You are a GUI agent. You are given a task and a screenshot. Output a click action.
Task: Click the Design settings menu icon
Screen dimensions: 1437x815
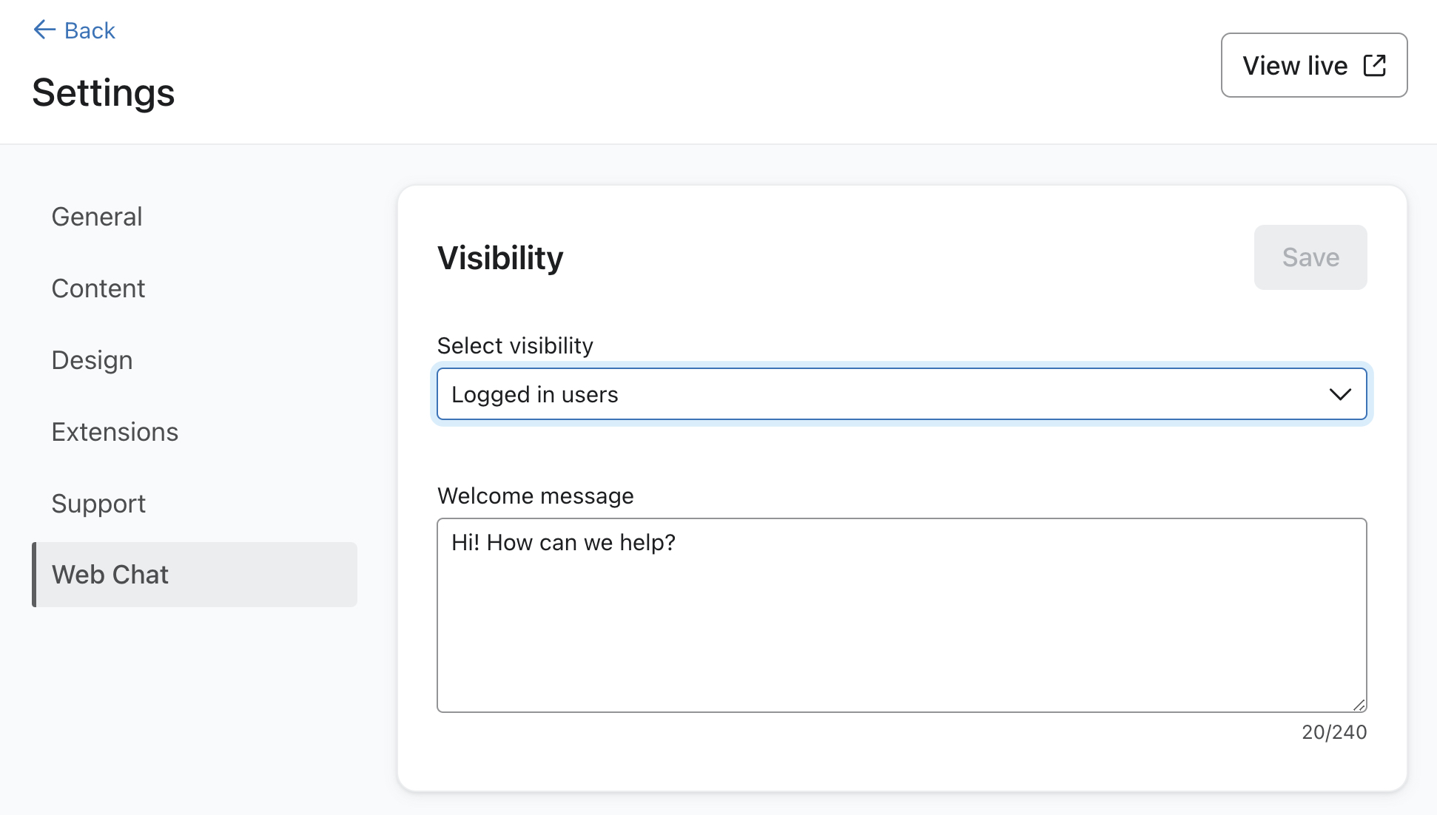[92, 359]
